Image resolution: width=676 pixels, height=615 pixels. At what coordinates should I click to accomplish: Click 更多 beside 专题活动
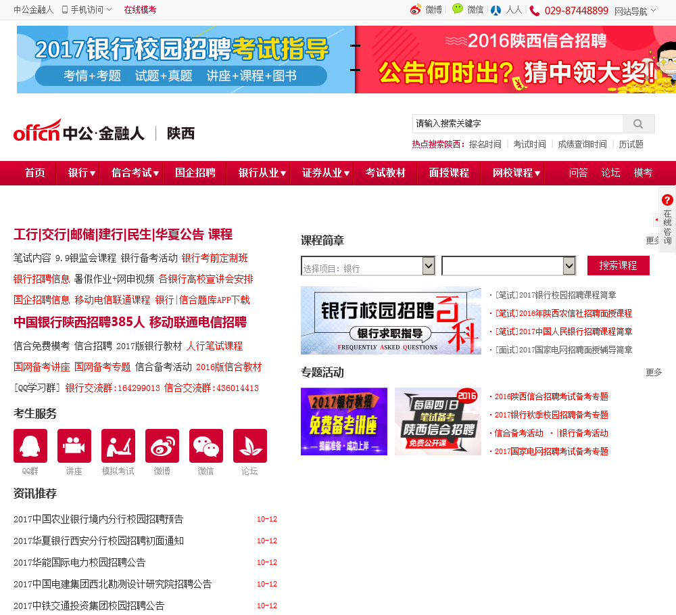(654, 373)
